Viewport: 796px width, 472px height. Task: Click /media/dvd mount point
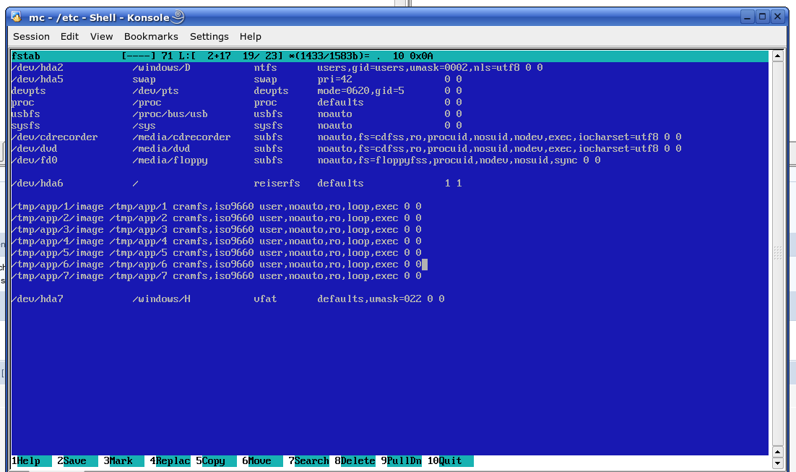tap(161, 149)
